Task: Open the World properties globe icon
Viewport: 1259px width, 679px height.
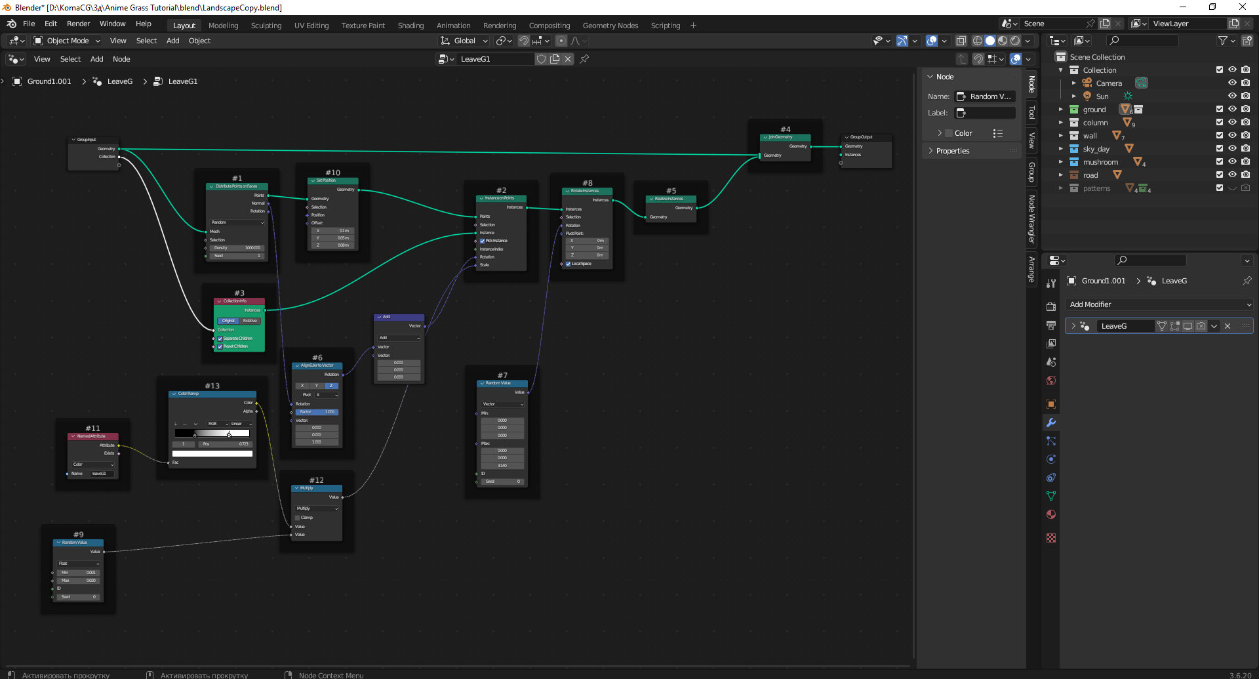Action: (x=1051, y=381)
